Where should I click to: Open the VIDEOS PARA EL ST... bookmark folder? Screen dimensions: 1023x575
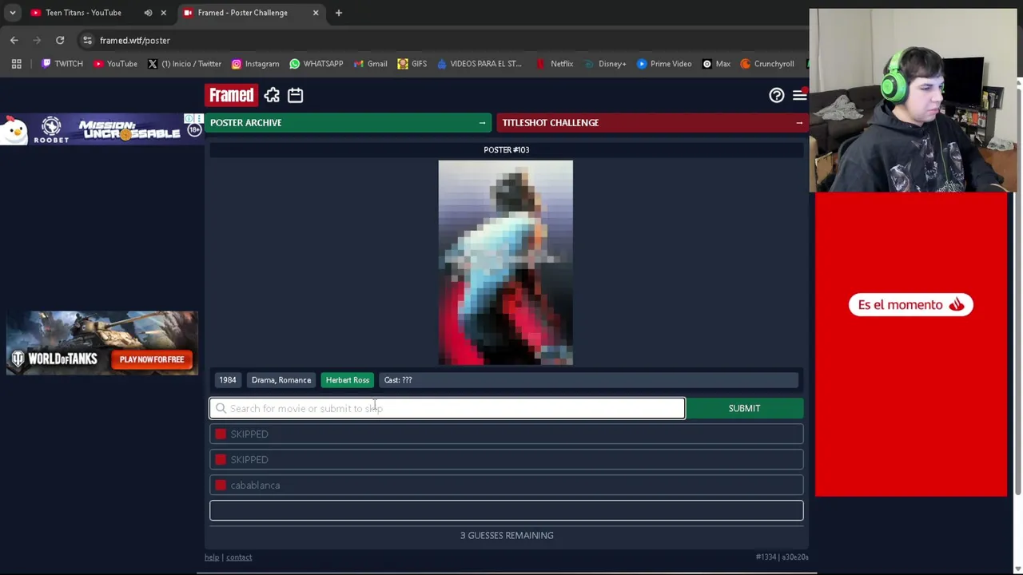[x=479, y=64]
